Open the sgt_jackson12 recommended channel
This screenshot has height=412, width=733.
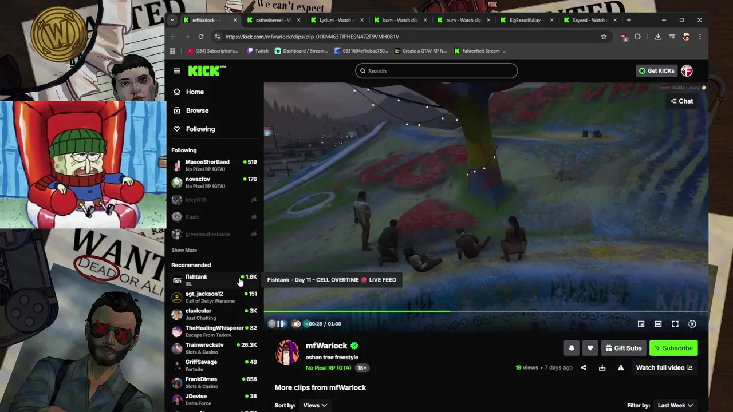(x=215, y=297)
